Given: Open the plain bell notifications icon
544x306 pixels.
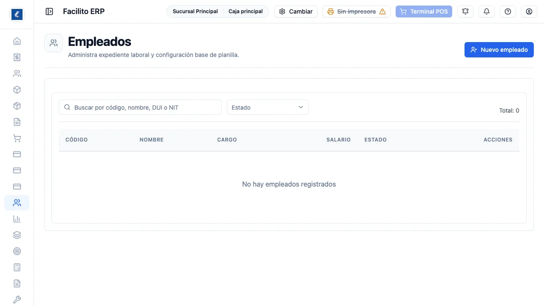Looking at the screenshot, I should (487, 11).
